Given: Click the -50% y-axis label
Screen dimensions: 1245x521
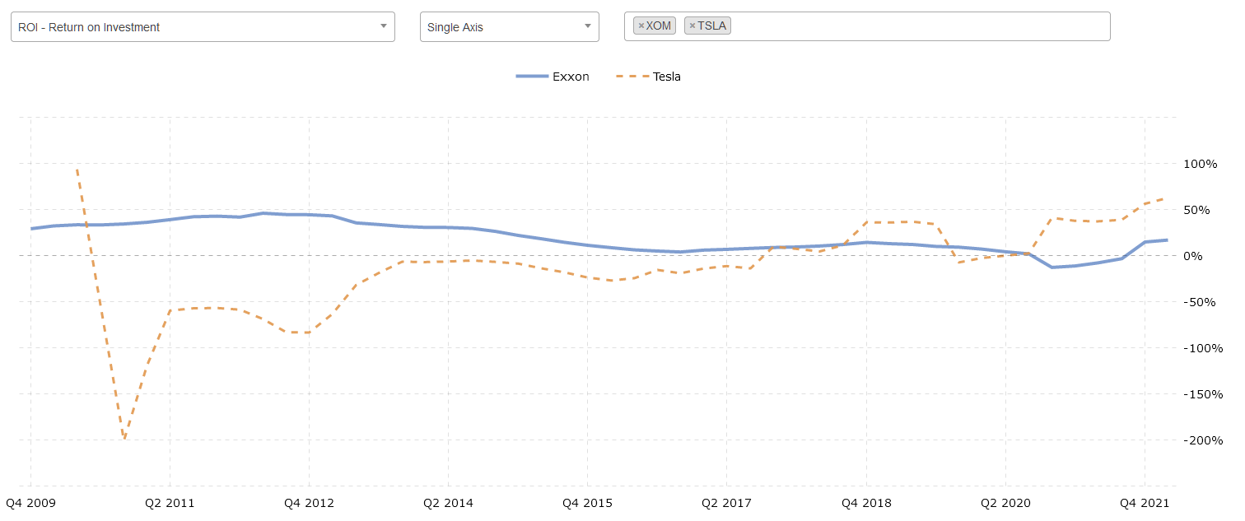Looking at the screenshot, I should coord(1201,302).
